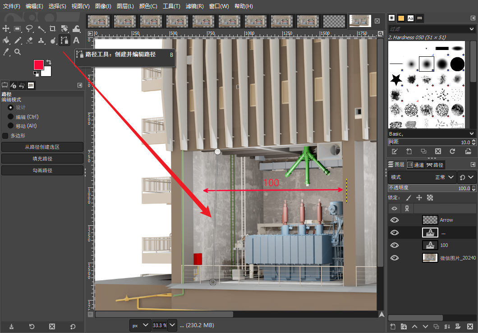Enable the 多边形 polygonal checkbox
Screen dimensions: 478x333
(5, 136)
